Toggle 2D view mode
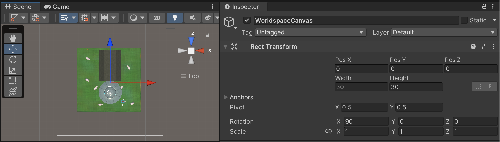This screenshot has width=500, height=142. pos(157,18)
